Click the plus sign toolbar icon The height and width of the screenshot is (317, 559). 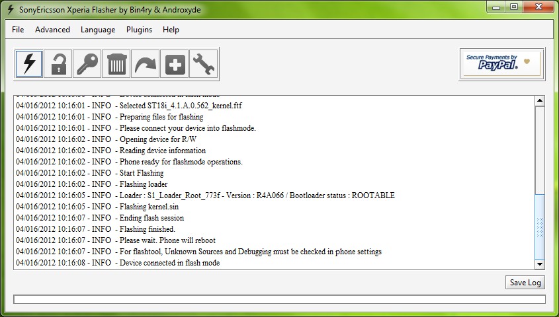point(175,64)
